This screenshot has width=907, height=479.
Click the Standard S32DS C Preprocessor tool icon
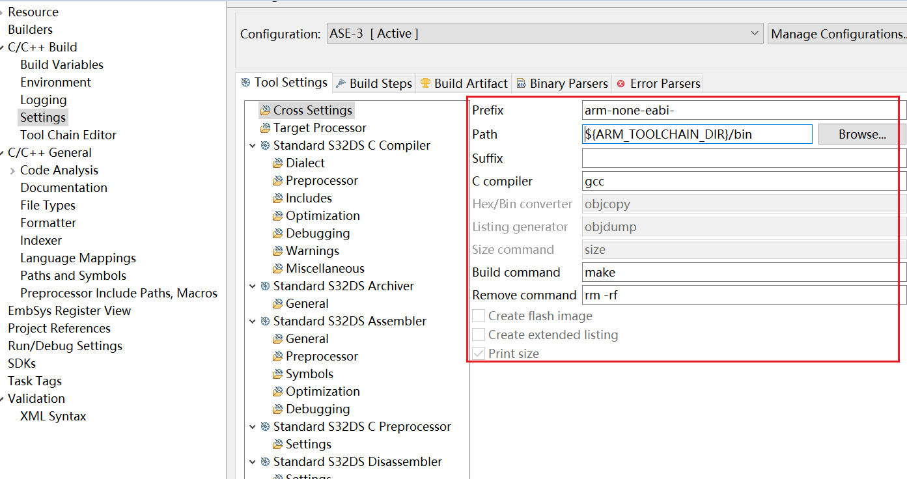tap(265, 427)
